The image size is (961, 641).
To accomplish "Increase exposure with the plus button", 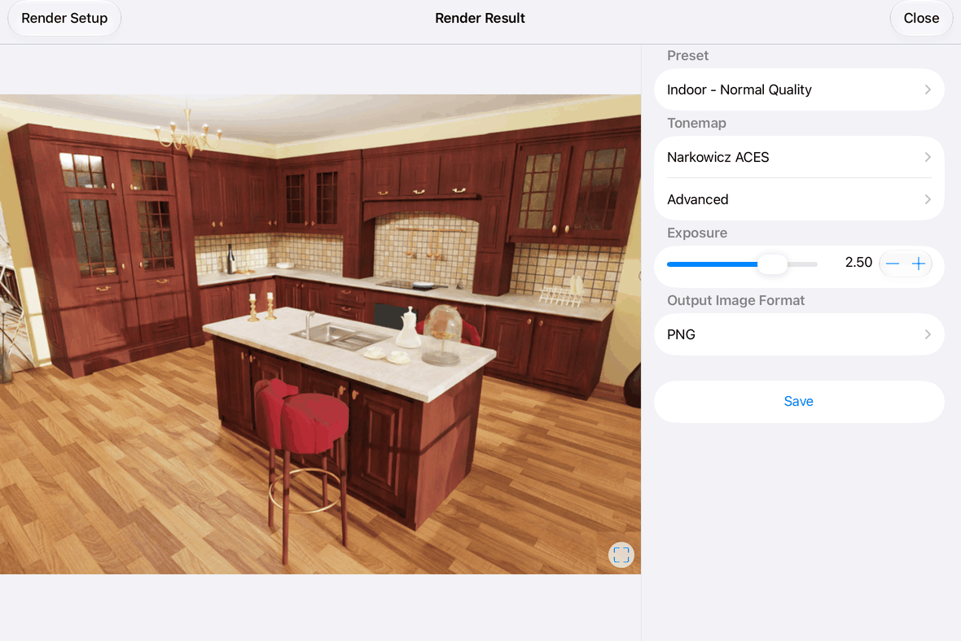I will tap(918, 264).
